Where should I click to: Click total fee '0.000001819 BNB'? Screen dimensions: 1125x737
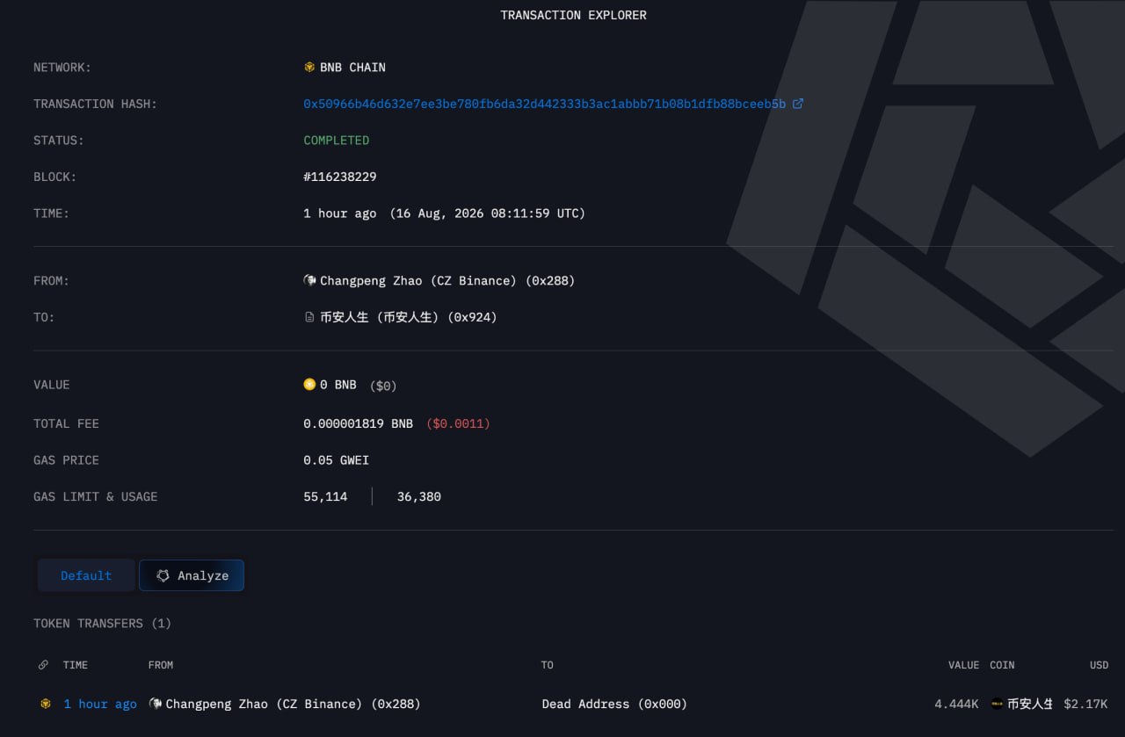358,423
